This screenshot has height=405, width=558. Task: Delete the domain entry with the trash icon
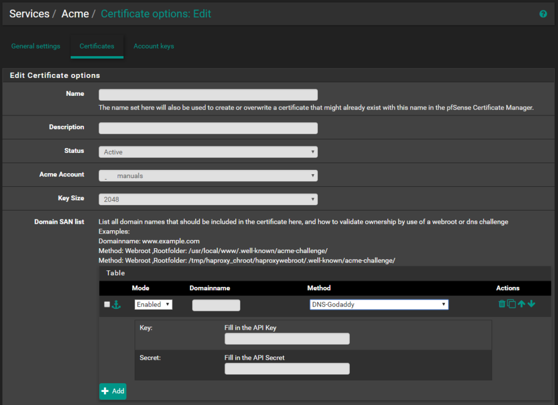click(502, 304)
